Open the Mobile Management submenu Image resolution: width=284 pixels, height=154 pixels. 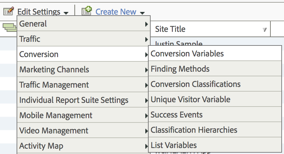coord(83,116)
